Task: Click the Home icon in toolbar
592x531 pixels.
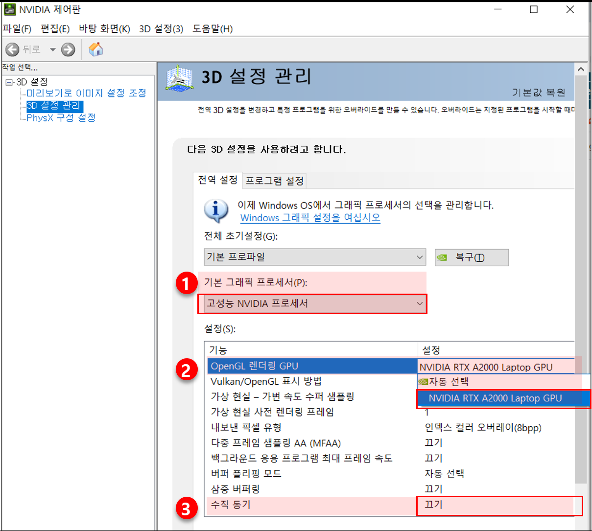Action: (96, 49)
